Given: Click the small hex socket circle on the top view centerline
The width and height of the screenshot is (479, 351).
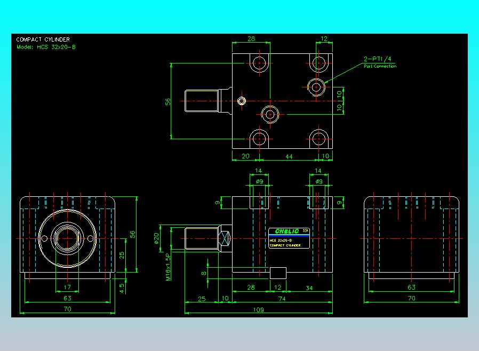Looking at the screenshot, I should coord(241,101).
